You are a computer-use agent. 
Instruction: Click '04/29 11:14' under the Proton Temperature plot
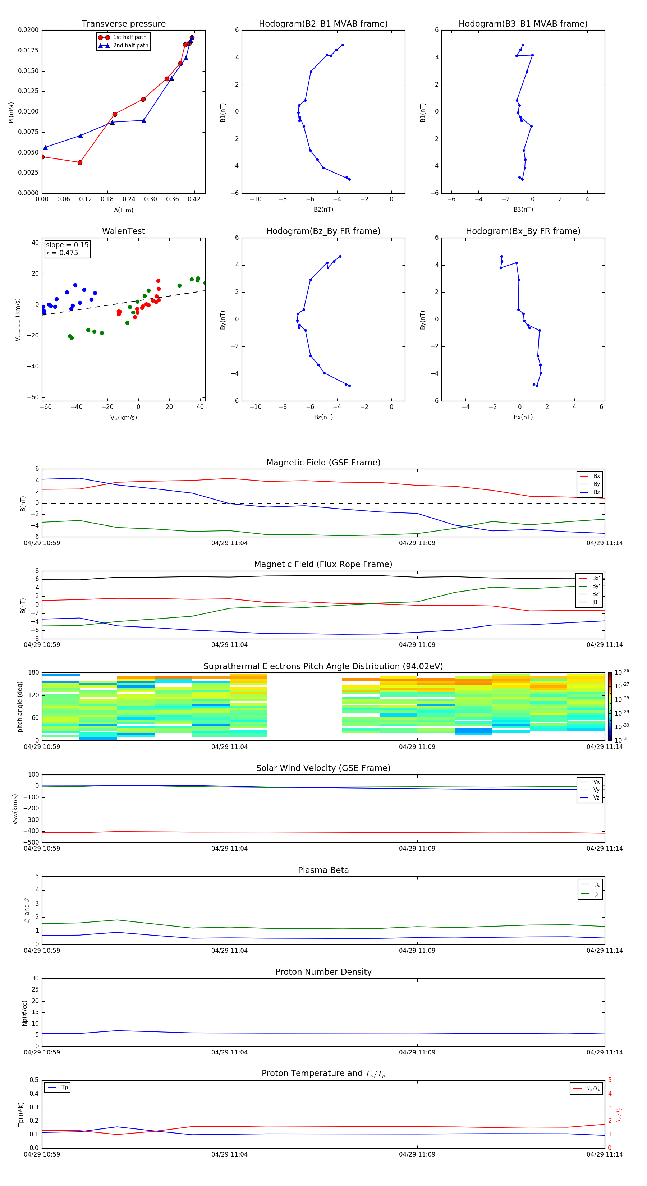point(605,1154)
